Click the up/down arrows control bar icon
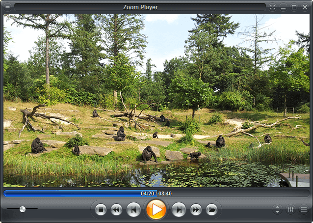313x223 pixels. pyautogui.click(x=277, y=209)
